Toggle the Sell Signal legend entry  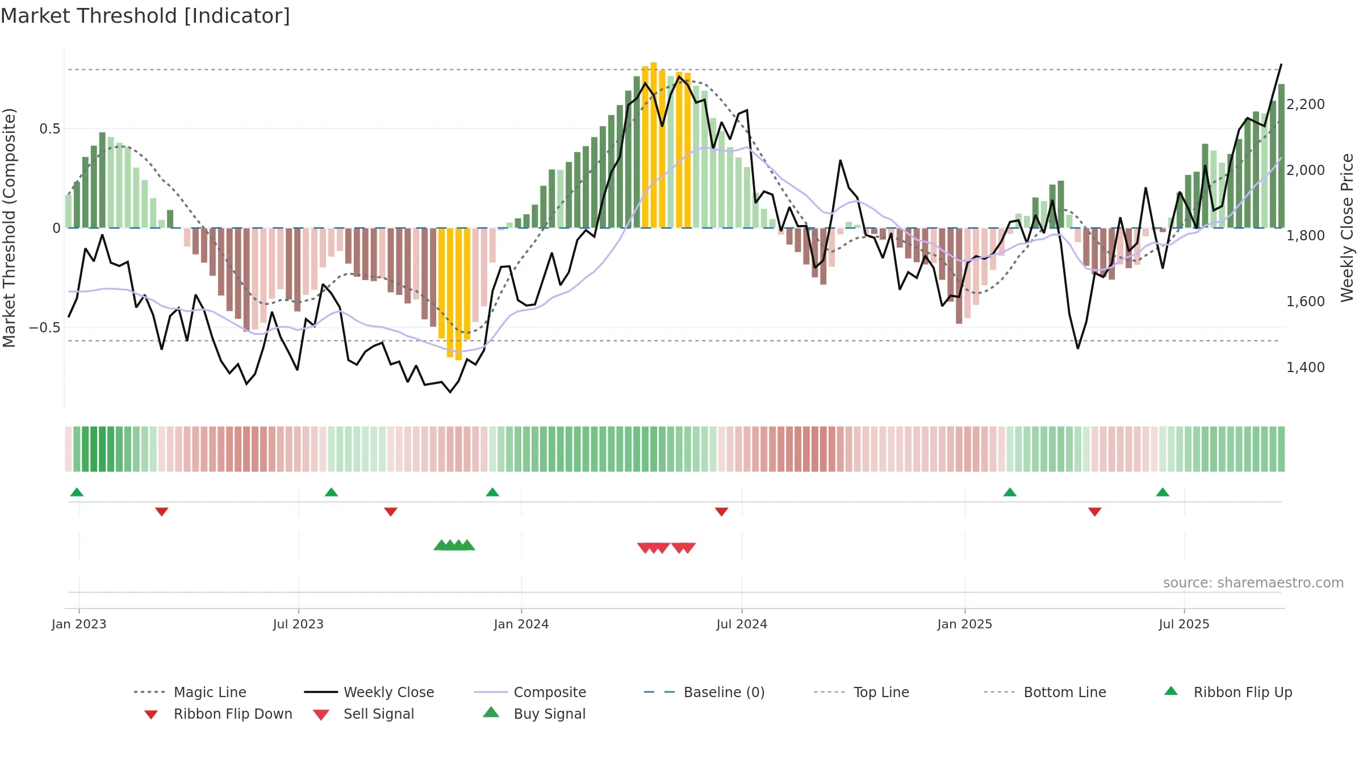(x=363, y=714)
